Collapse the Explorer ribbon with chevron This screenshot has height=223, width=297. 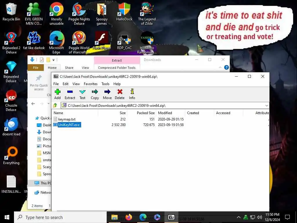220,67
